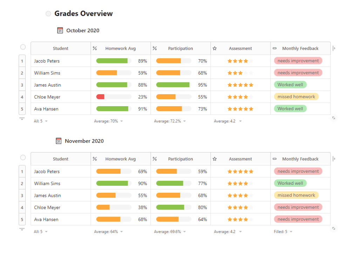Click the calendar icon beside November 2020
The height and width of the screenshot is (253, 359).
(59, 141)
